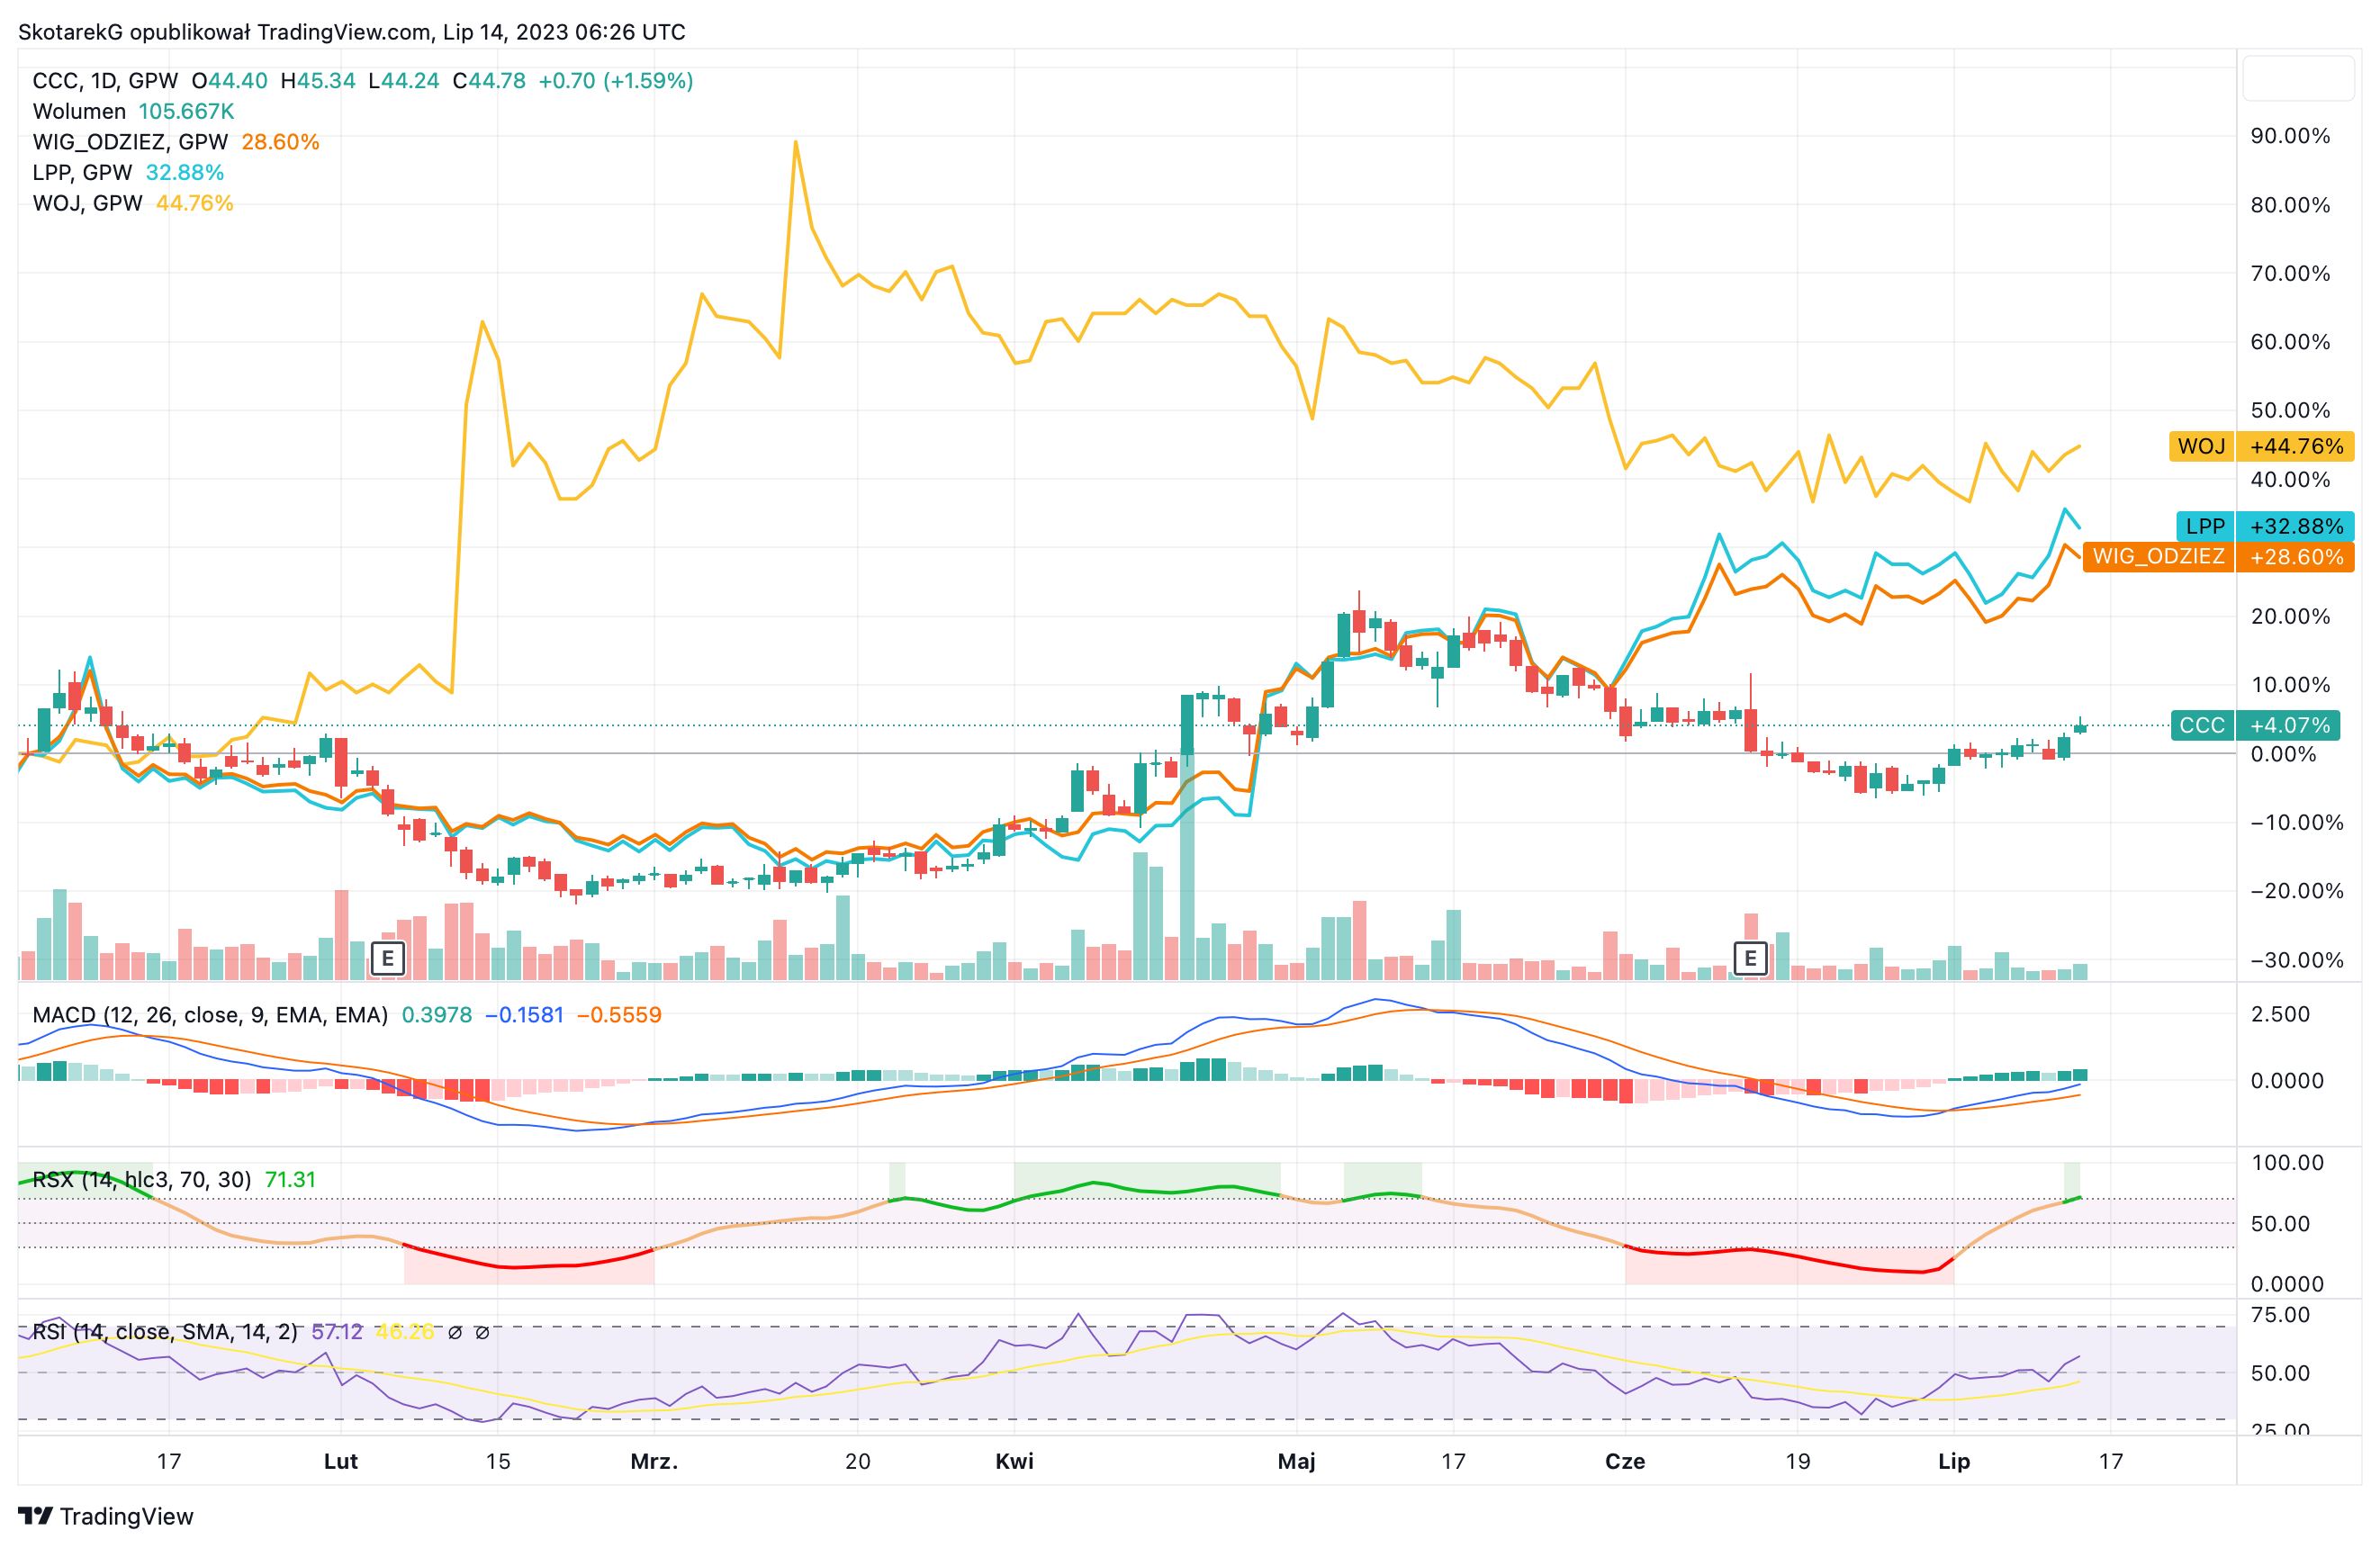The width and height of the screenshot is (2380, 1548).
Task: Click the 'LPP, GPW' legend entry
Action: (82, 173)
